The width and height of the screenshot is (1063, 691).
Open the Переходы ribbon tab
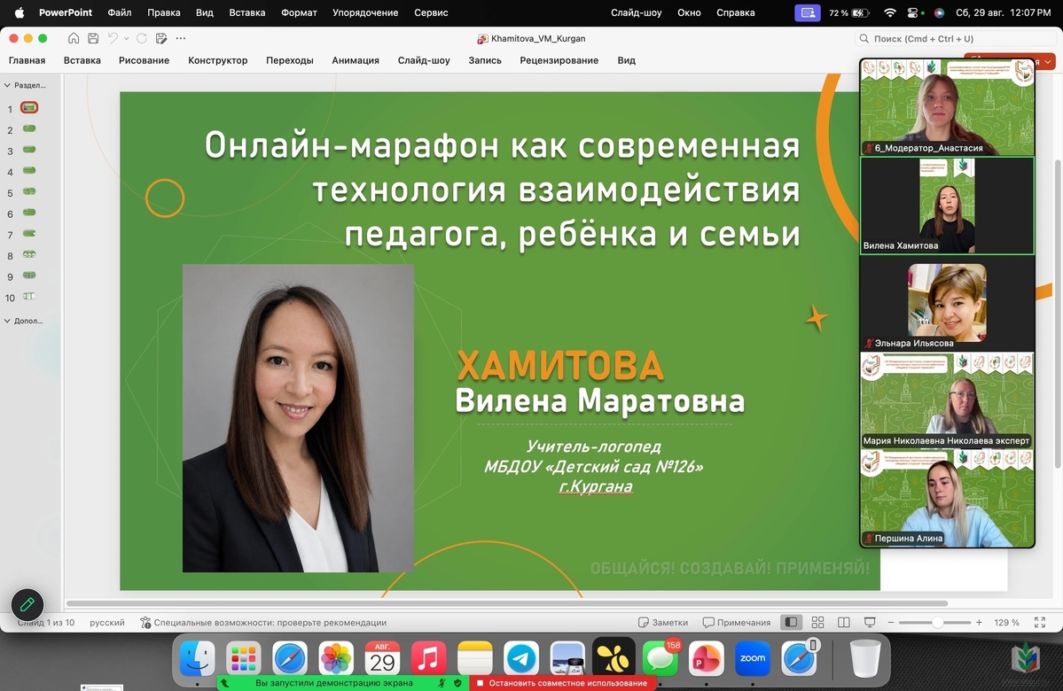pos(290,60)
